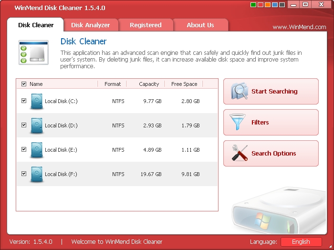
Task: Click the Local Disk (C:) drive icon
Action: tap(37, 101)
